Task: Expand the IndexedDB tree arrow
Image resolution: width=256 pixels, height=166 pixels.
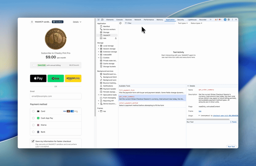Action: coord(99,55)
